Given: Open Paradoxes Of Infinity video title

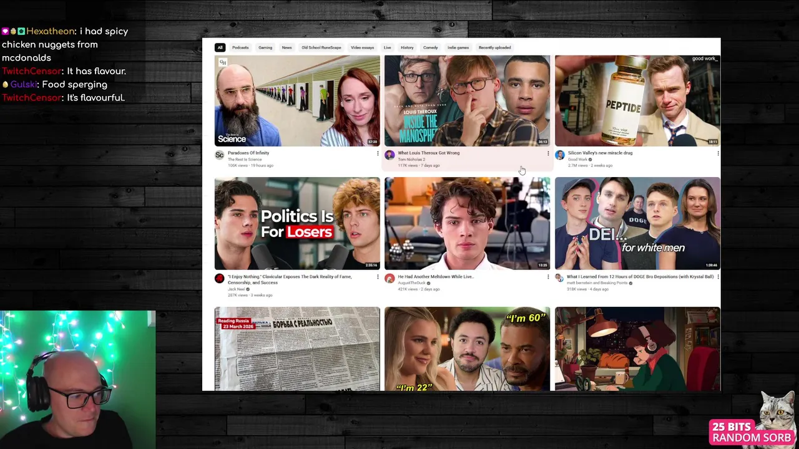Looking at the screenshot, I should point(248,153).
